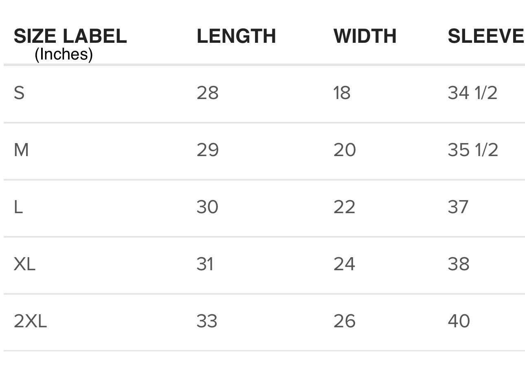Click sleeve value 38 in XL row
Viewport: 525px width, 375px height.
(x=459, y=264)
